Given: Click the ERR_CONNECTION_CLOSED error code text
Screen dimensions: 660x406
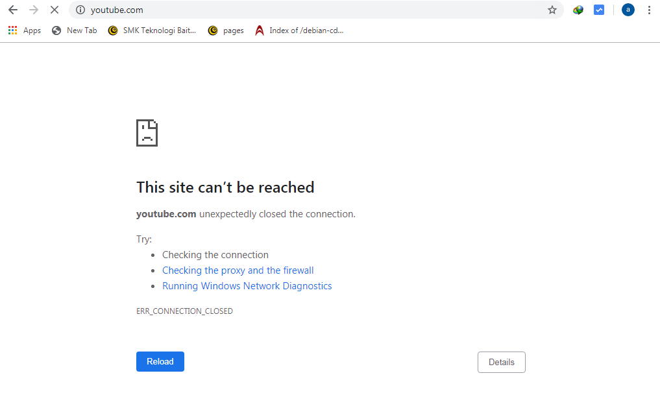Looking at the screenshot, I should pyautogui.click(x=184, y=311).
